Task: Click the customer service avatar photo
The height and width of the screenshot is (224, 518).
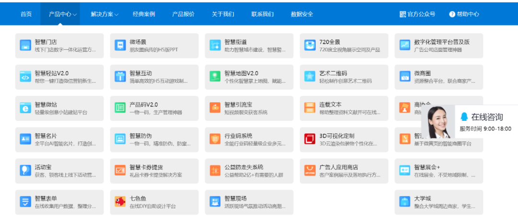Action: point(438,121)
